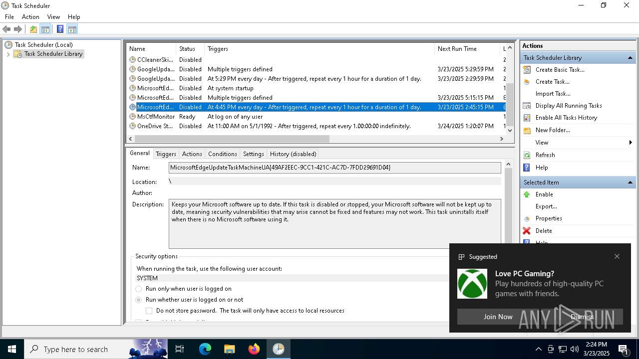Click the Properties clock icon in Actions

click(x=527, y=218)
